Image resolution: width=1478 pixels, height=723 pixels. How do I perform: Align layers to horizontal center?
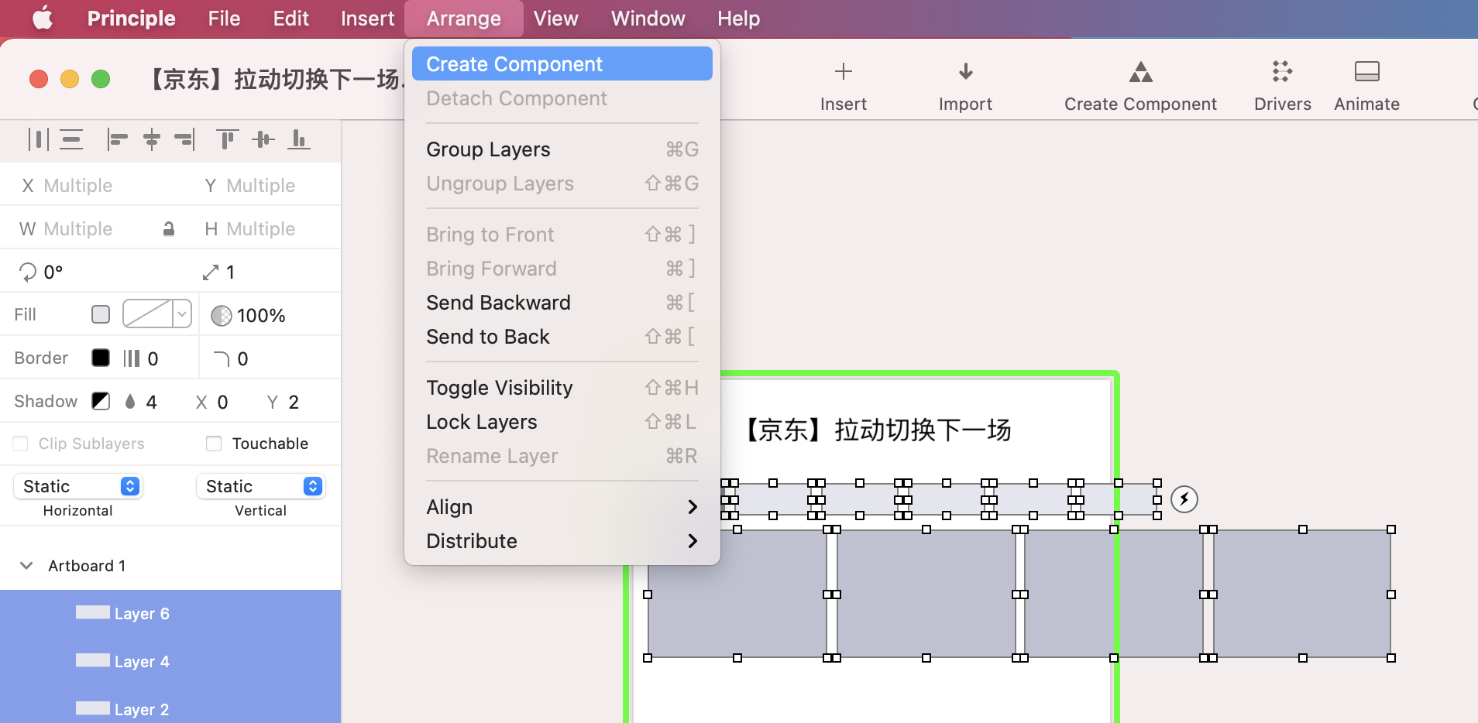point(152,139)
